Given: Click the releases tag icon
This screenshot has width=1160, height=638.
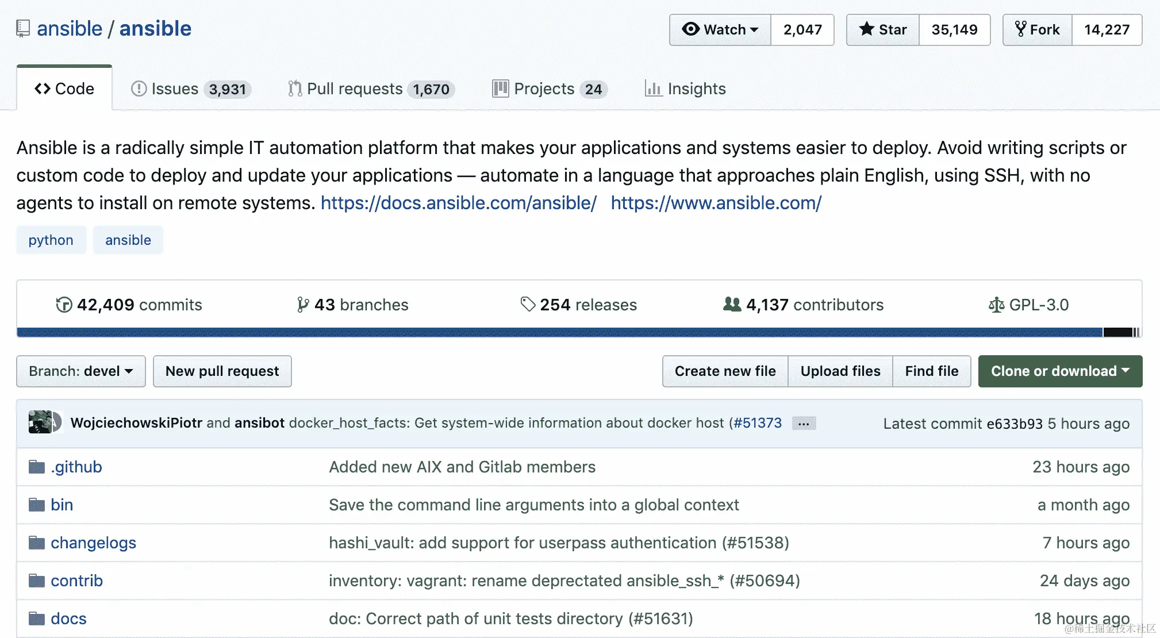Looking at the screenshot, I should pos(527,304).
